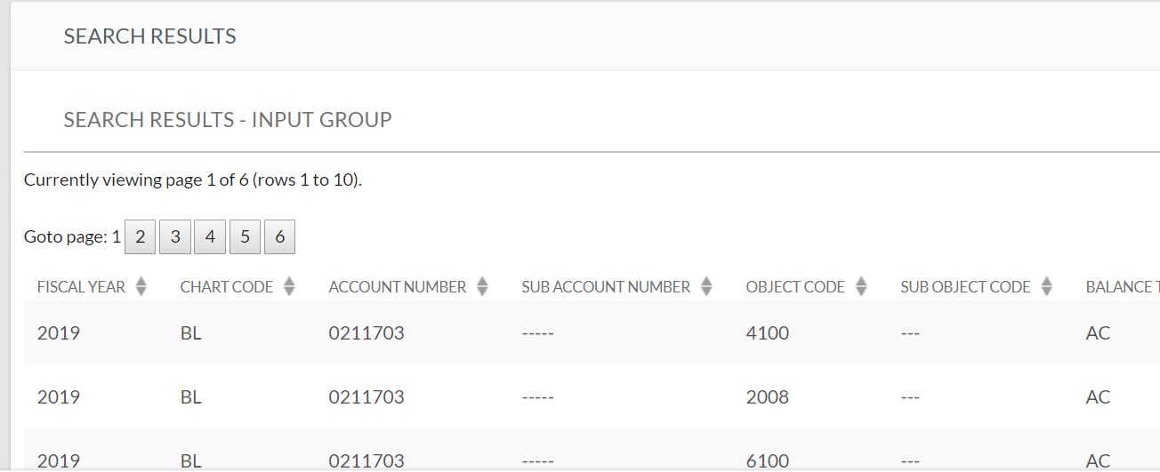
Task: Open page 4 of search results
Action: pos(210,237)
